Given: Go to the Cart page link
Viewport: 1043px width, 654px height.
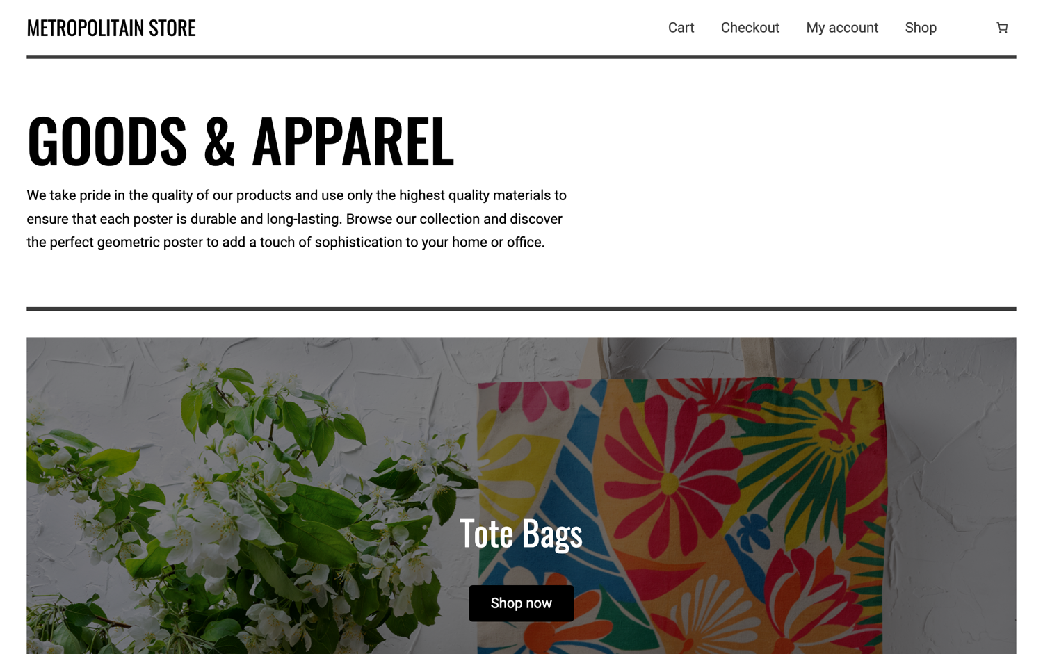Looking at the screenshot, I should [681, 28].
